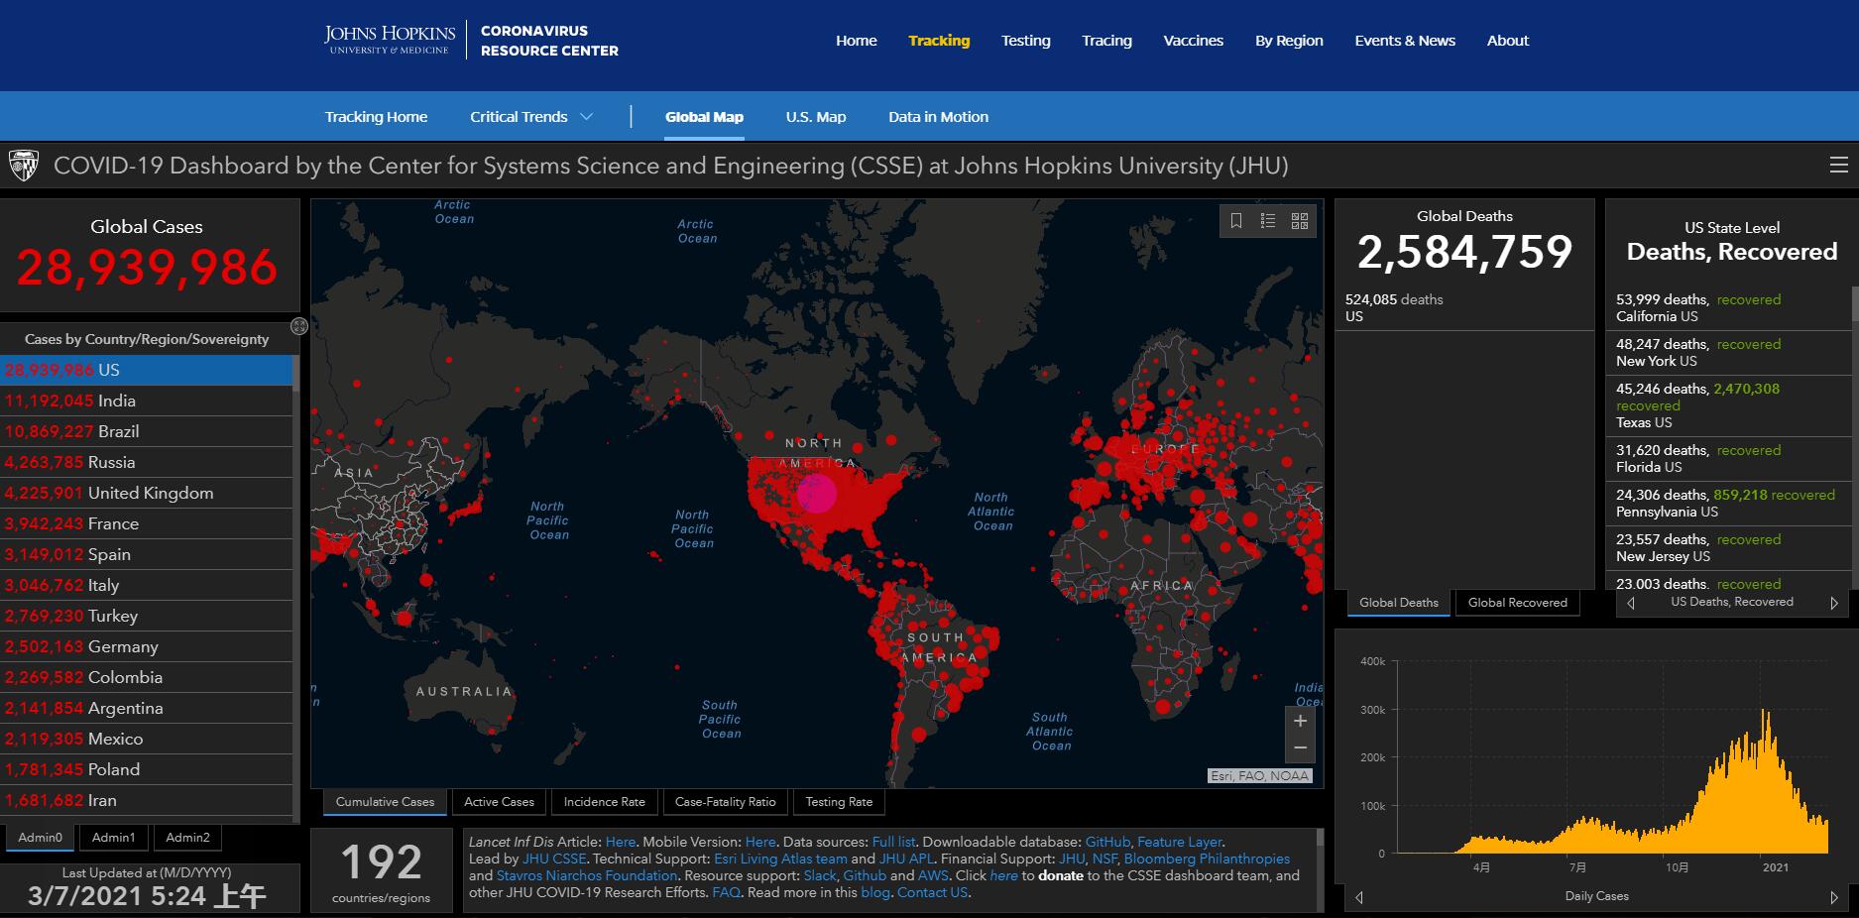Zoom out on the map
The image size is (1859, 918).
coord(1300,748)
